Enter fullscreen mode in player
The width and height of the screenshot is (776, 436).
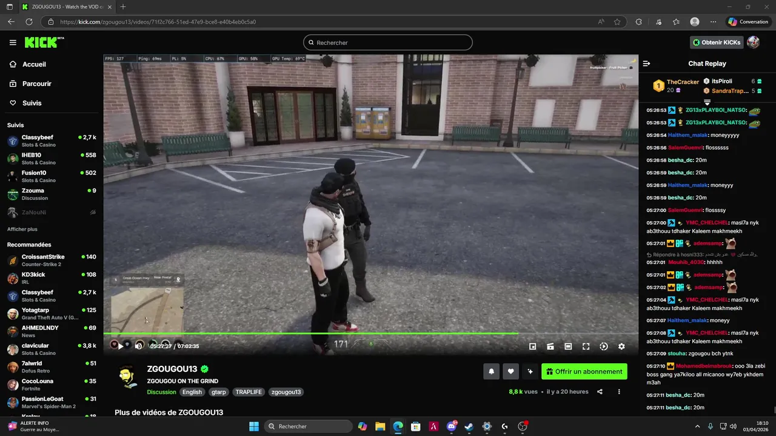point(586,346)
